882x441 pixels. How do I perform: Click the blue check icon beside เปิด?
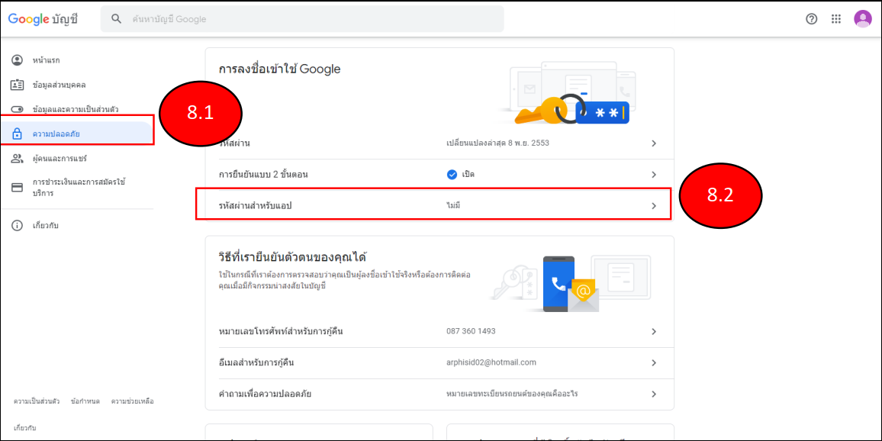pos(452,175)
